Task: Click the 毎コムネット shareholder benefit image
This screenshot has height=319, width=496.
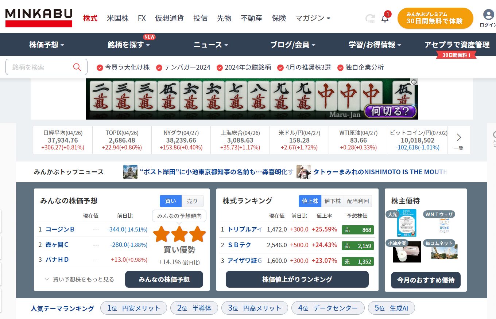Action: coord(444,252)
